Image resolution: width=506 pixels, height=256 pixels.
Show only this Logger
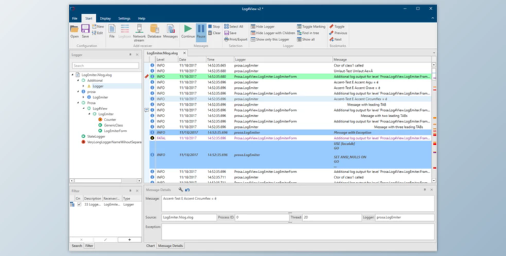pyautogui.click(x=270, y=39)
